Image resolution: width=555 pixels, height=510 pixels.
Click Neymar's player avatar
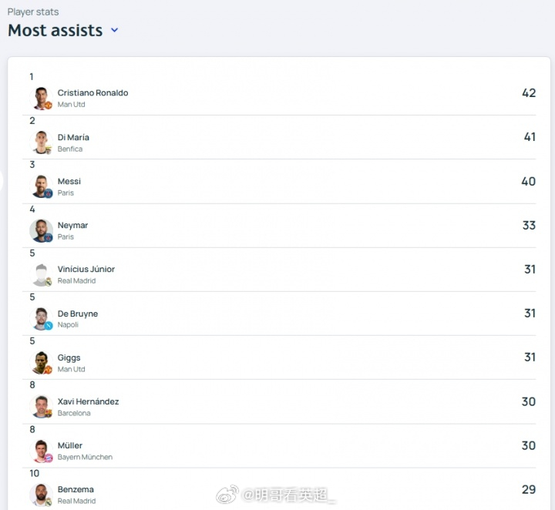[x=41, y=230]
